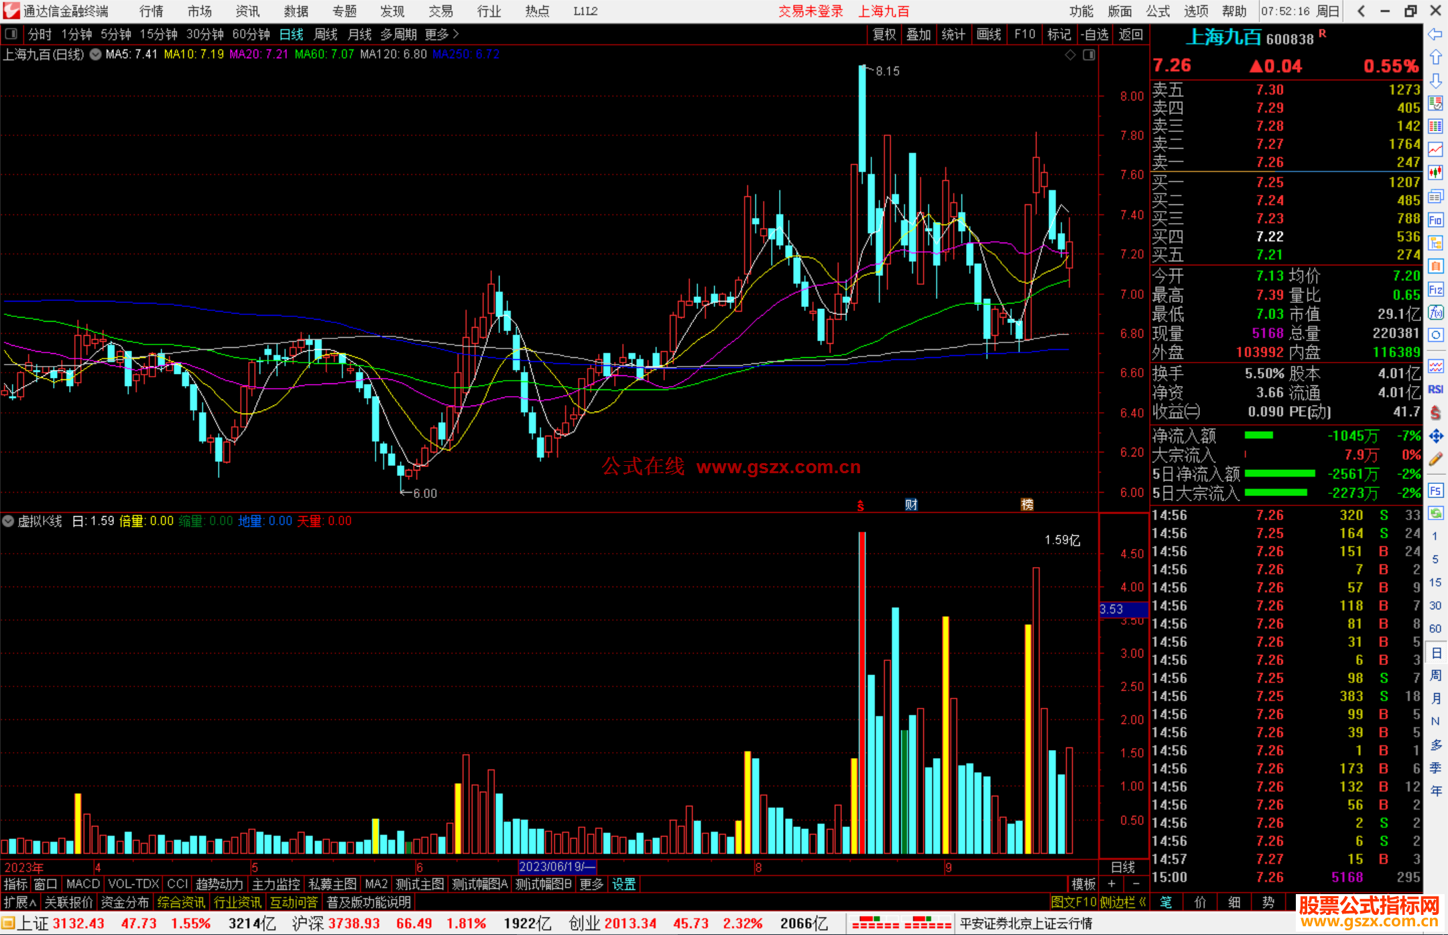Viewport: 1448px width, 935px height.
Task: Click the back arrow sidebar icon
Action: pyautogui.click(x=1435, y=34)
